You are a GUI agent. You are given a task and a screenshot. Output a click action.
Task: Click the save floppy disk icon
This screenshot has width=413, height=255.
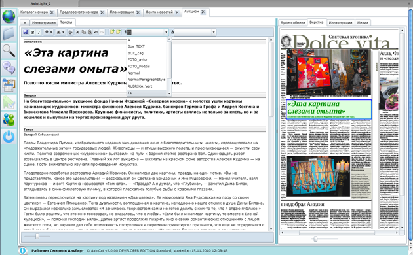pyautogui.click(x=26, y=32)
